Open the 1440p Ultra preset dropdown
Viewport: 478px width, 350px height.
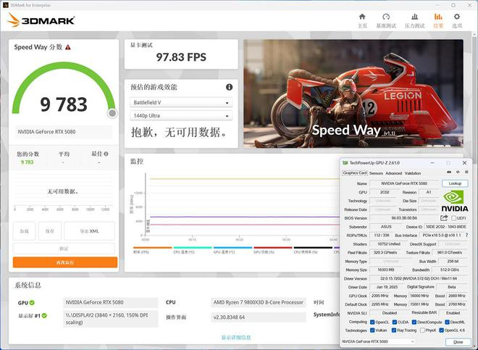pos(181,116)
